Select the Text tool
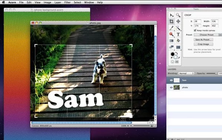The image size is (222, 140). [178, 34]
